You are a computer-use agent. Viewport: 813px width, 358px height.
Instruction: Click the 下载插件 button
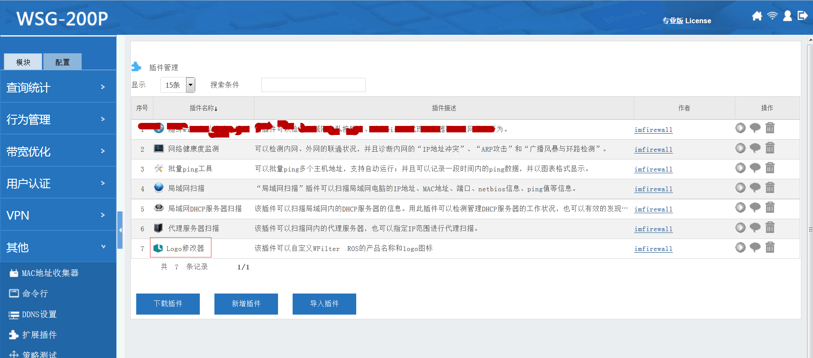tap(168, 304)
